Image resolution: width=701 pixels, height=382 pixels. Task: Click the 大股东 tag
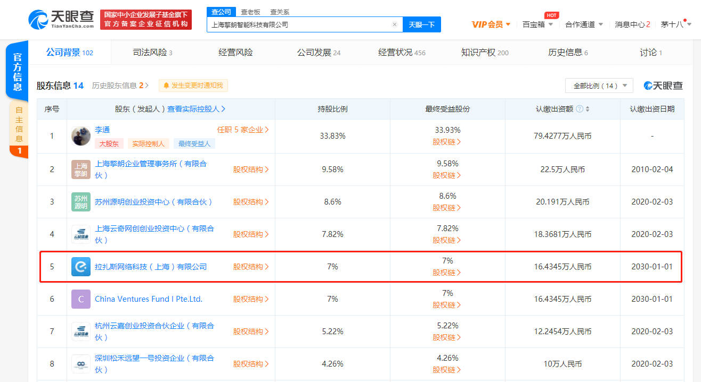tap(109, 143)
